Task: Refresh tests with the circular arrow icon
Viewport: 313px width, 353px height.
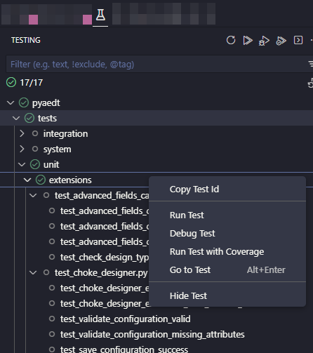Action: click(x=231, y=40)
